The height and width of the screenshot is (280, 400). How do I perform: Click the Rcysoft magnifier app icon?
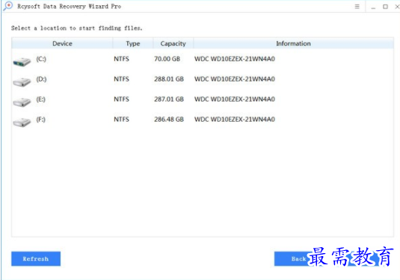pyautogui.click(x=8, y=6)
